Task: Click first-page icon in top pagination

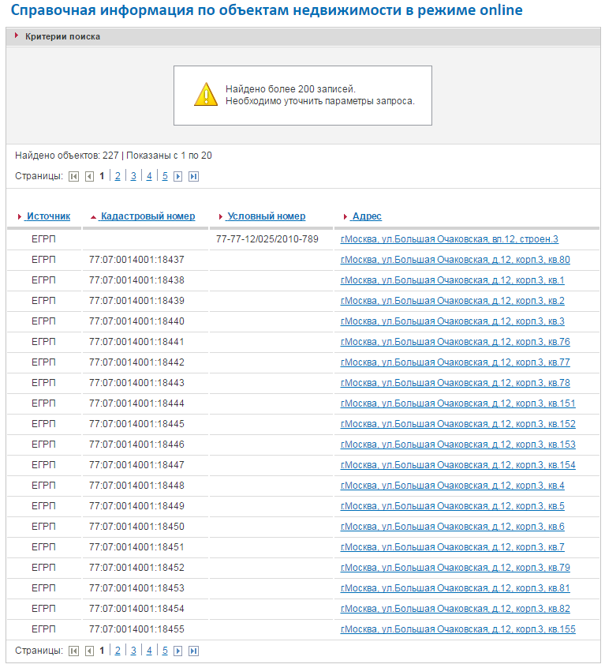Action: click(74, 177)
